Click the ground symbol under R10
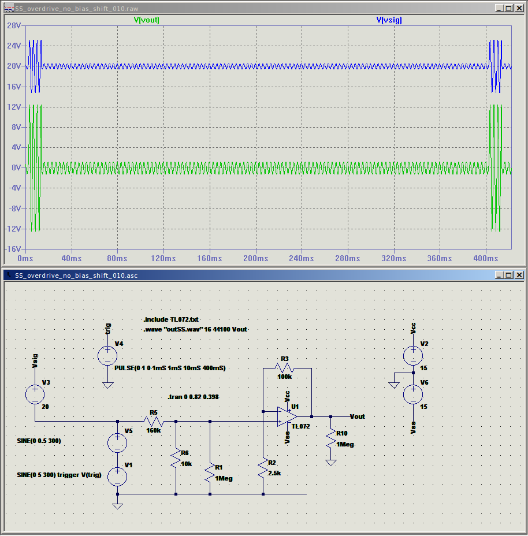 330,463
